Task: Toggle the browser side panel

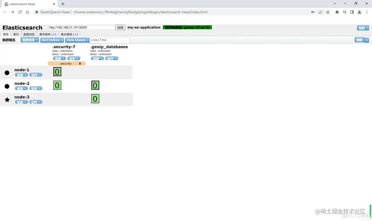Action: 352,12
